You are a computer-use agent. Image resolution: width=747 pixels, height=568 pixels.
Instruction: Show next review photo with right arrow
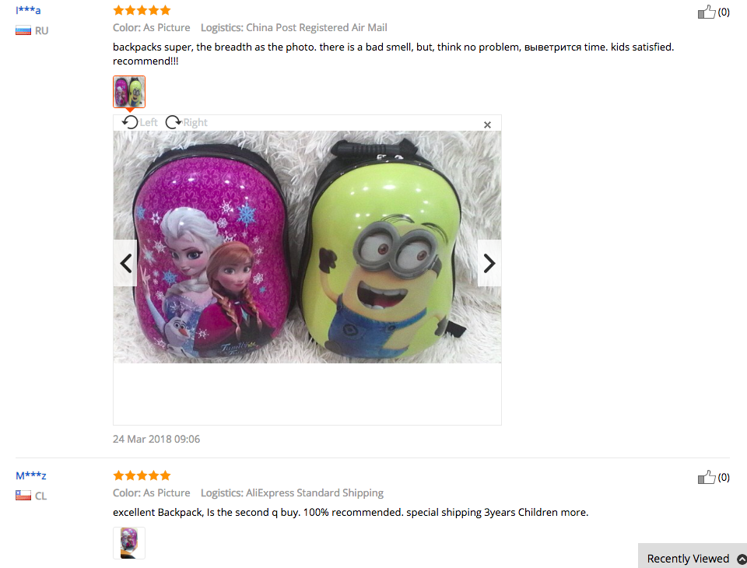pyautogui.click(x=489, y=263)
